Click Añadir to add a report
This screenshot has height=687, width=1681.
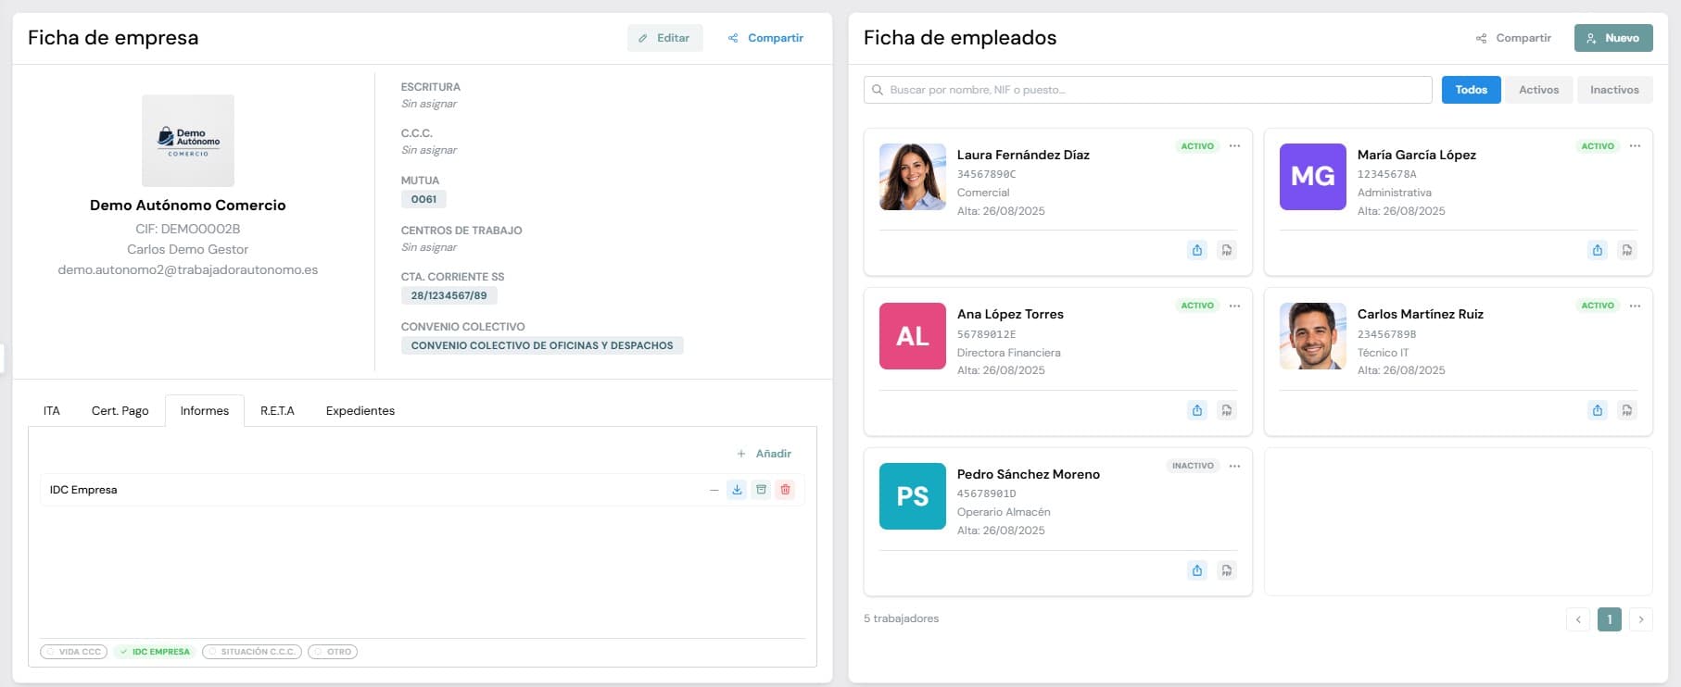[x=765, y=454]
